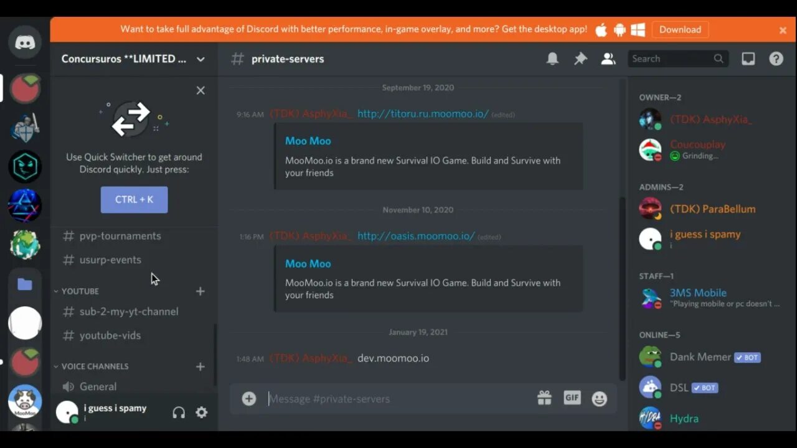The image size is (797, 448).
Task: Select the green globe server icon
Action: [25, 245]
